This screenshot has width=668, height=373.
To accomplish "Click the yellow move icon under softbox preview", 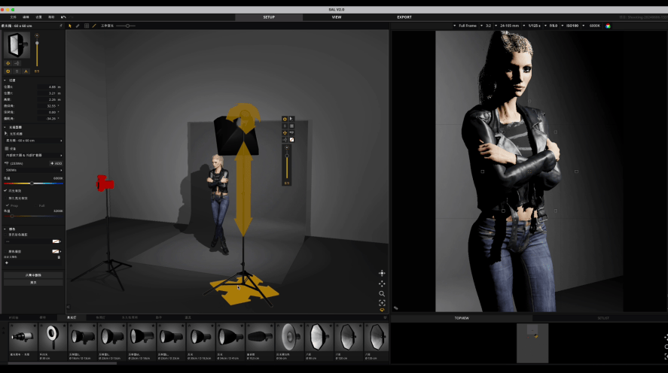I will pos(8,63).
